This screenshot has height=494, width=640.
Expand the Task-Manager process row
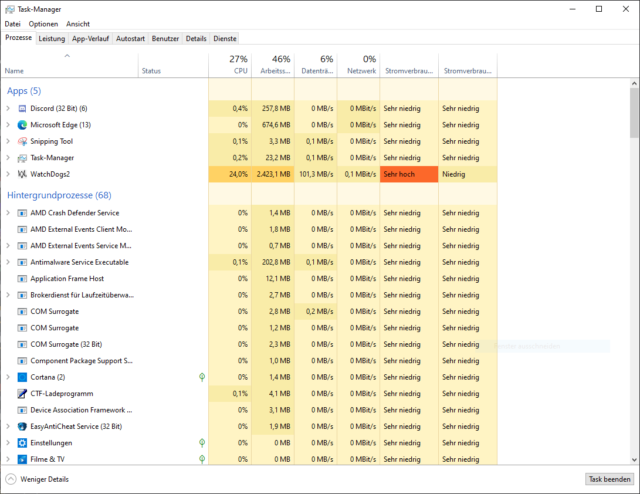point(8,157)
